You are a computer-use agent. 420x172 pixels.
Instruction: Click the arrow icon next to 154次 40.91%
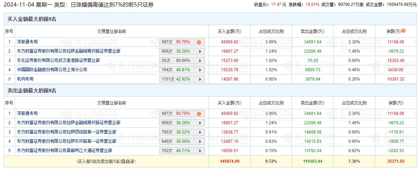(200, 70)
